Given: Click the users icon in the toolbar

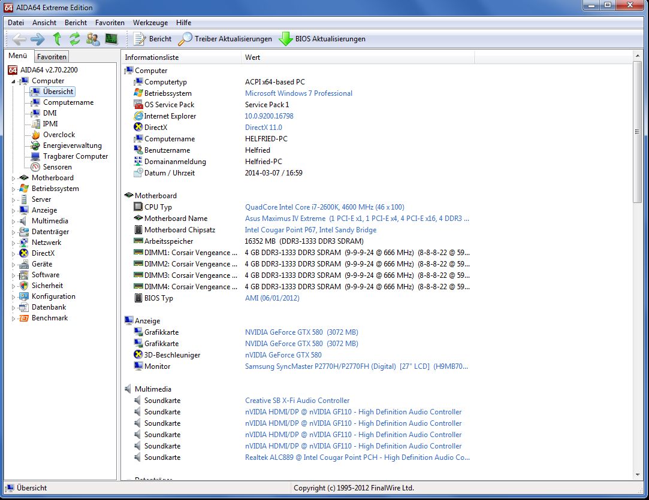Looking at the screenshot, I should [93, 39].
